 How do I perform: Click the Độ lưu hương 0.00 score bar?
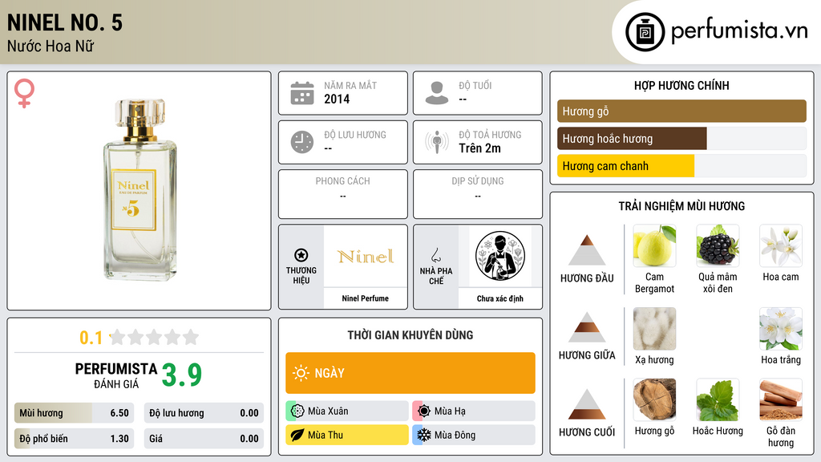[x=204, y=413]
